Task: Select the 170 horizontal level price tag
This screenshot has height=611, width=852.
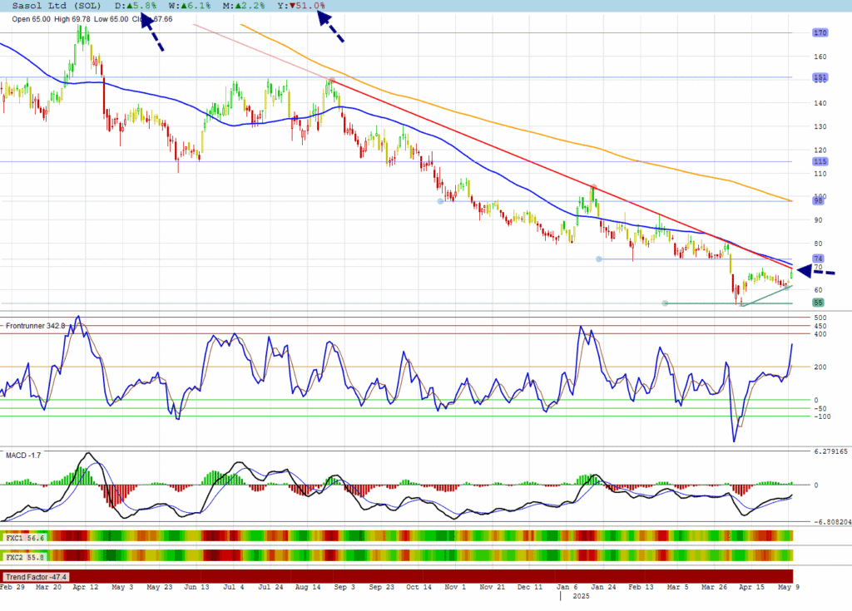Action: [x=820, y=32]
